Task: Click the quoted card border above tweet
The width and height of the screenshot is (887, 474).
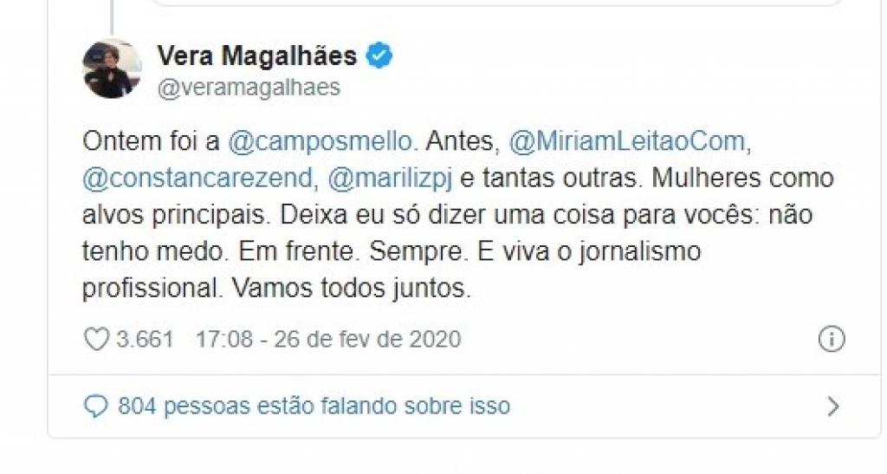Action: click(x=498, y=3)
